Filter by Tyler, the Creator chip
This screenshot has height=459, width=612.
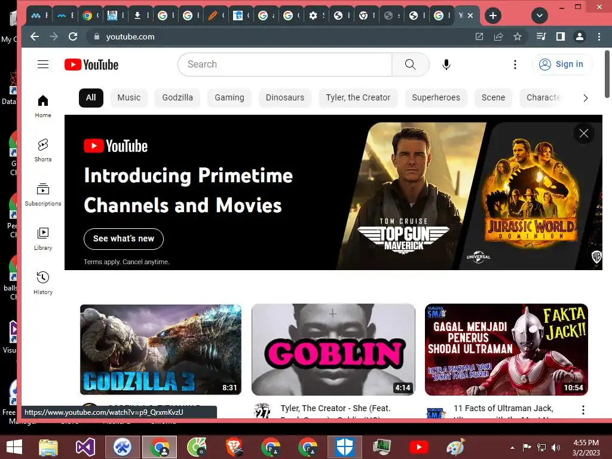tap(358, 97)
